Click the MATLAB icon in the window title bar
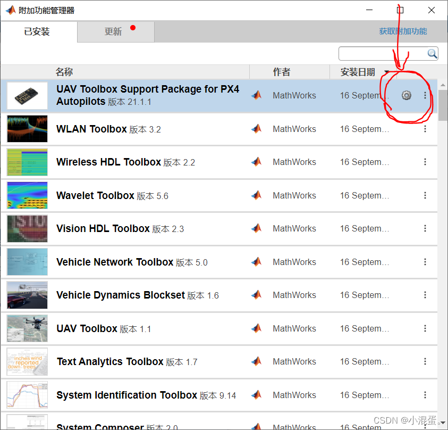The image size is (448, 430). click(11, 10)
